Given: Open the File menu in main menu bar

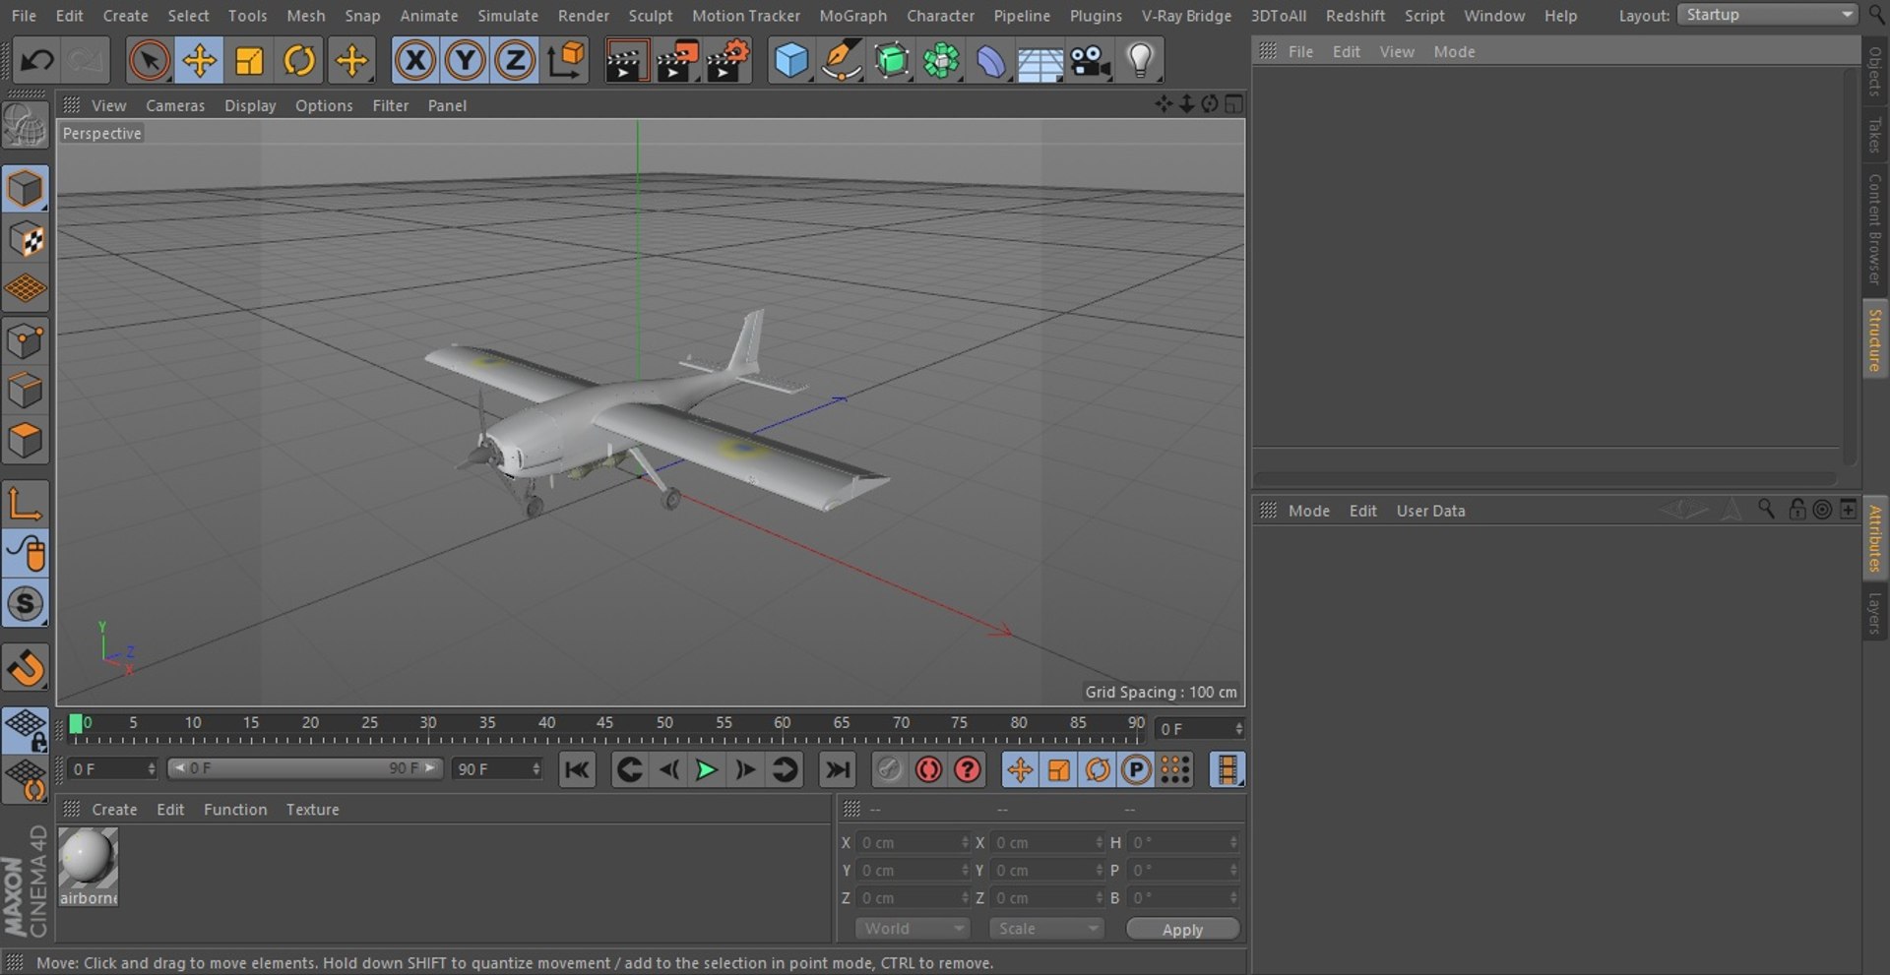Looking at the screenshot, I should [x=24, y=16].
